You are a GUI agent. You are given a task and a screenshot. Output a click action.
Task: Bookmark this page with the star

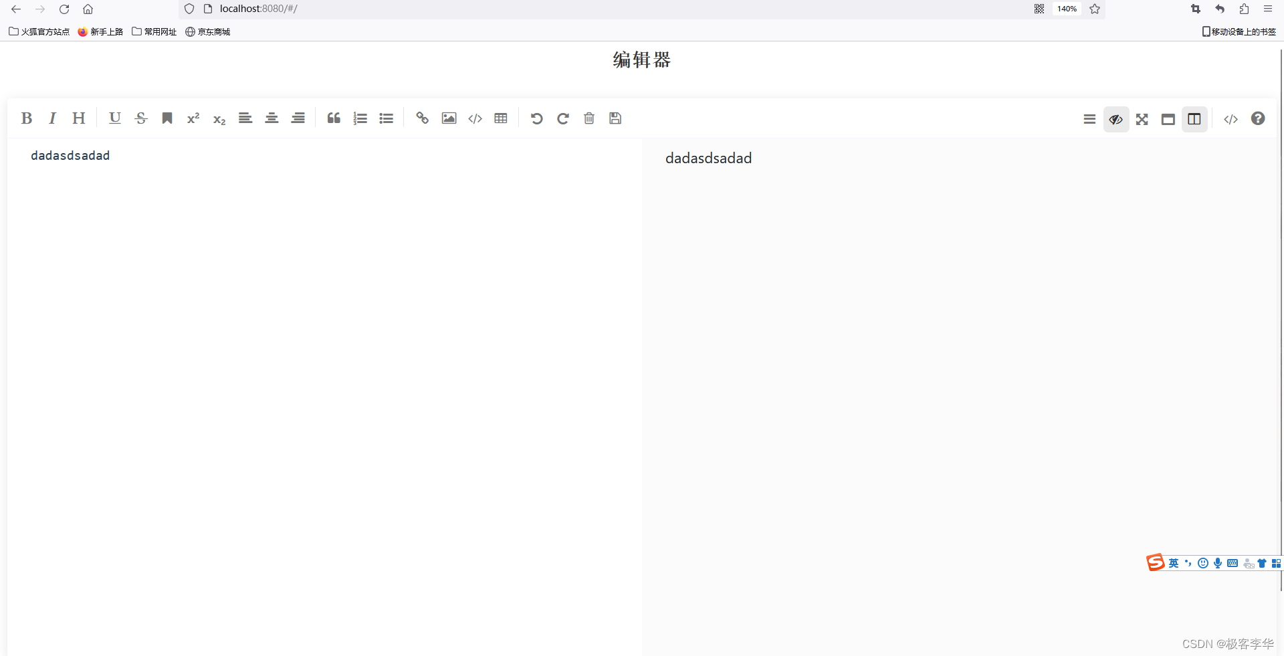1095,9
